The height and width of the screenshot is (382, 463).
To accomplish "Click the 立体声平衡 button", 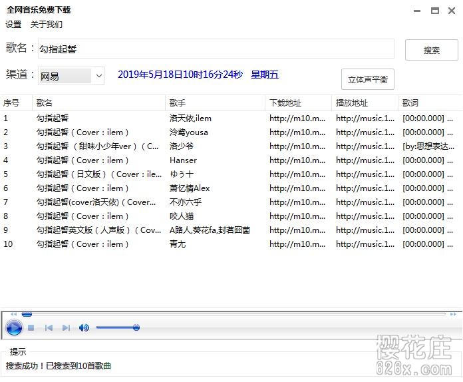I will tap(368, 79).
